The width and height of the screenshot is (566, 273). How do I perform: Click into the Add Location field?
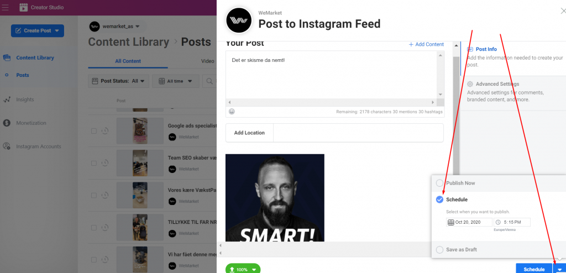(x=358, y=133)
